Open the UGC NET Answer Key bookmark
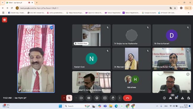Screen dimensions: 193x109 [x=36, y=13]
